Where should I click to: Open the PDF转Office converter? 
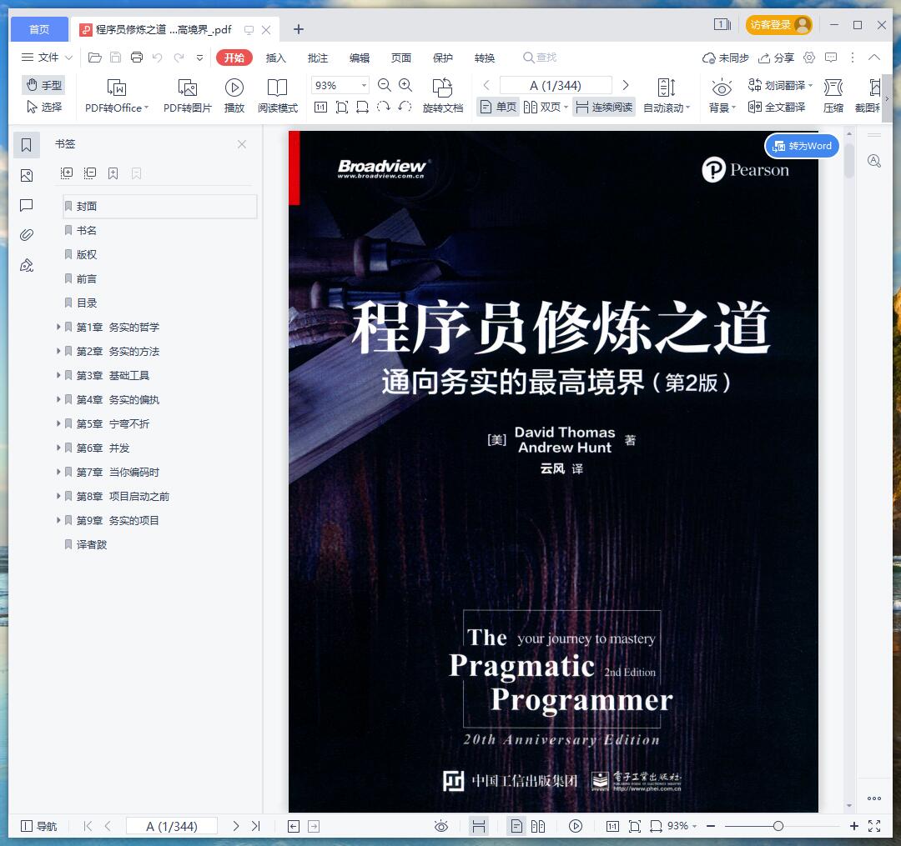[x=117, y=95]
